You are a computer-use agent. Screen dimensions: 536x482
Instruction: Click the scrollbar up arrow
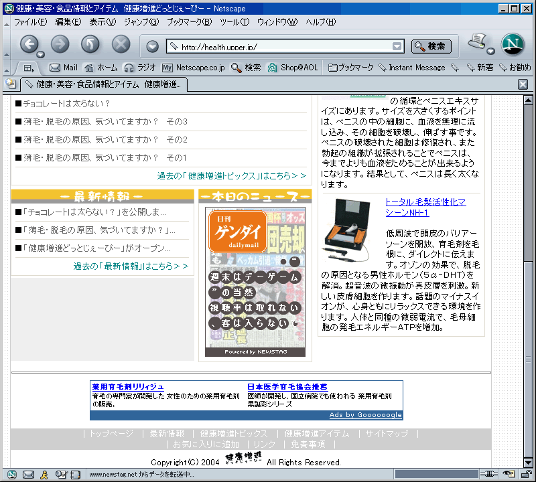click(x=528, y=100)
